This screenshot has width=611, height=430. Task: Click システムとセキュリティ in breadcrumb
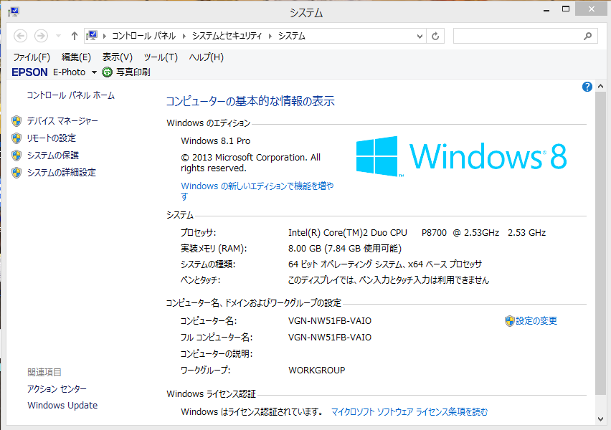[x=227, y=37]
